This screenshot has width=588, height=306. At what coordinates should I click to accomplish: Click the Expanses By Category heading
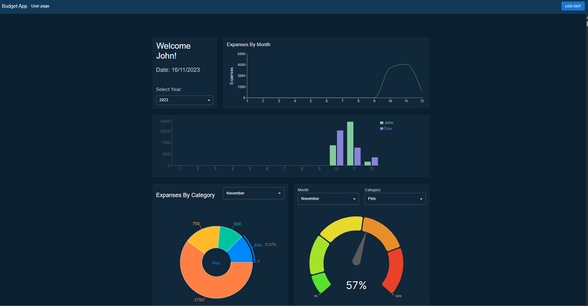pos(185,195)
